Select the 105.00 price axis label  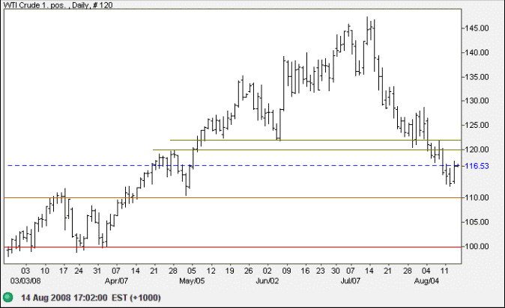477,222
